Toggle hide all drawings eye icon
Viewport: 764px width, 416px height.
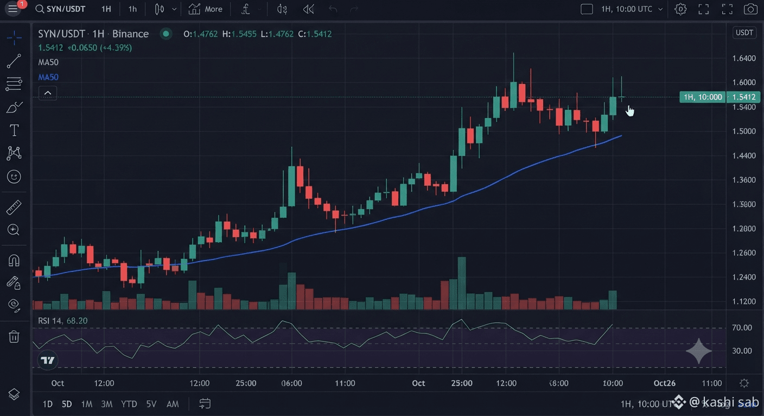14,305
